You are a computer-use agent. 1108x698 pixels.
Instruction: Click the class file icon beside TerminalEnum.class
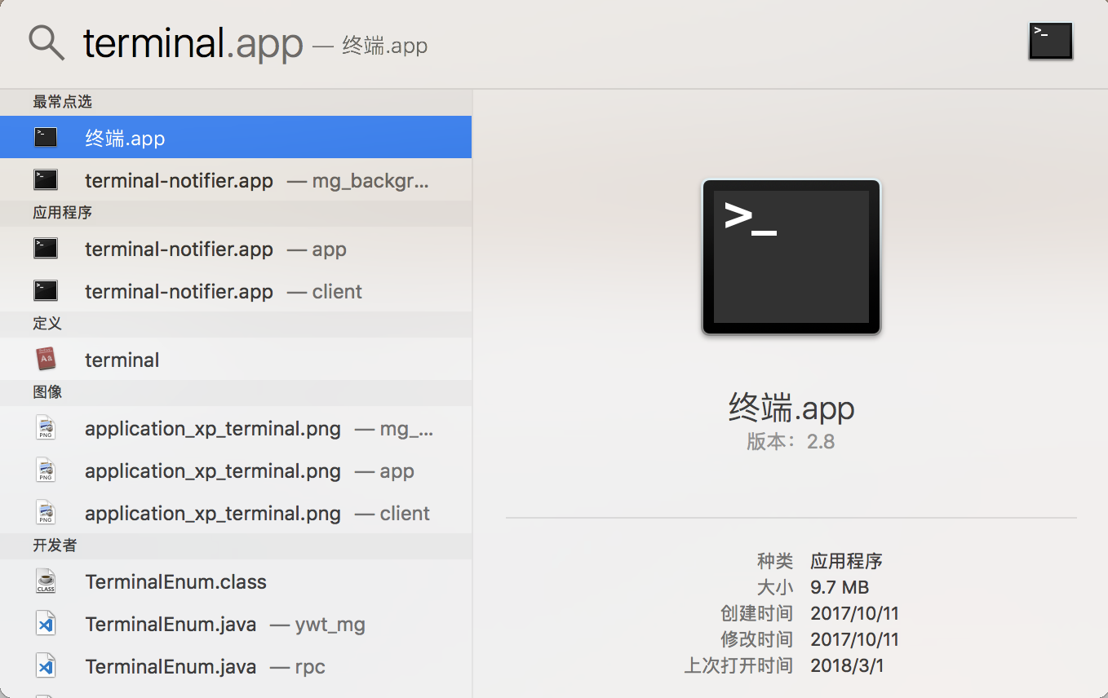pyautogui.click(x=46, y=581)
